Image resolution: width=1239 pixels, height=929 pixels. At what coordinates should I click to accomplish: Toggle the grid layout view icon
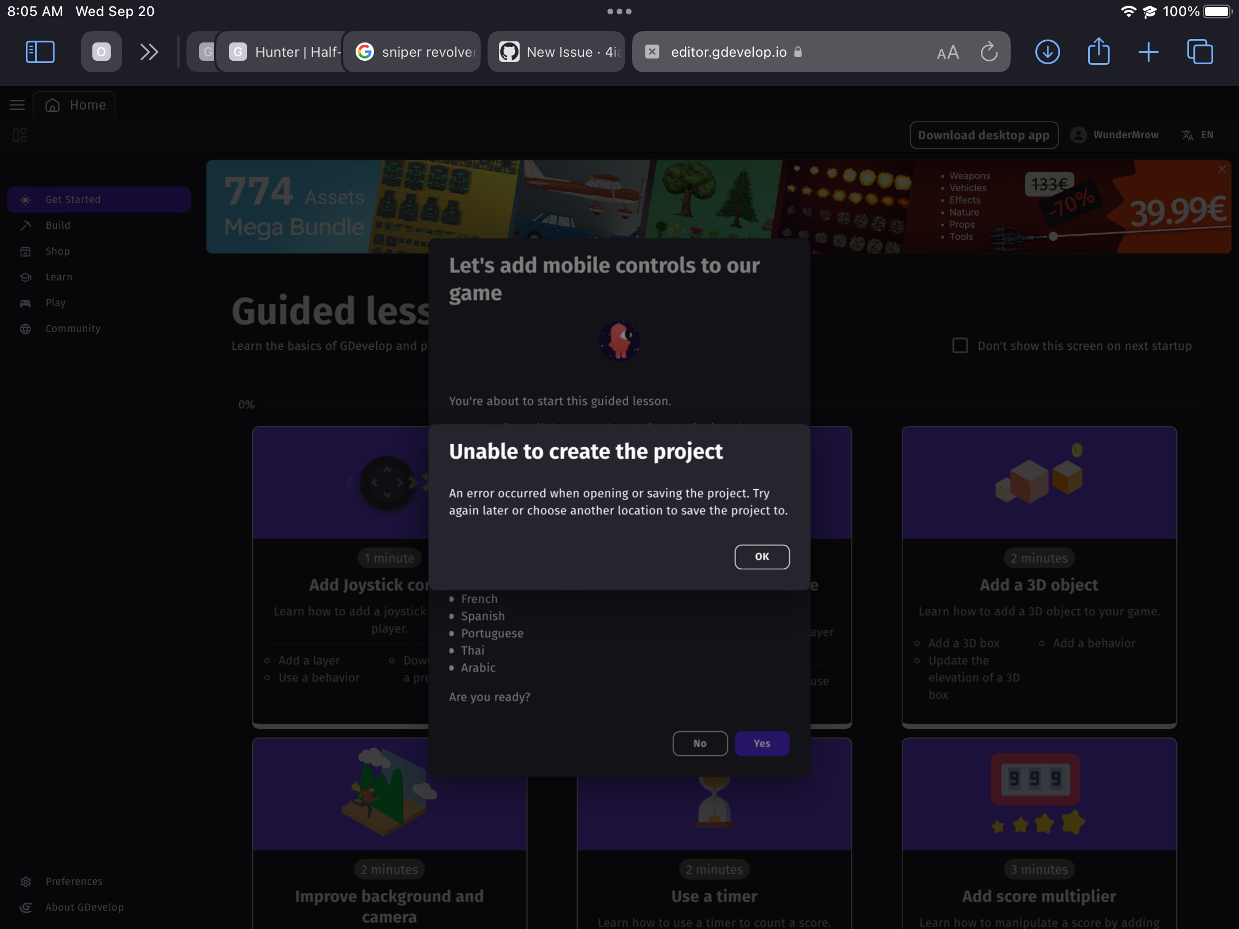click(21, 135)
